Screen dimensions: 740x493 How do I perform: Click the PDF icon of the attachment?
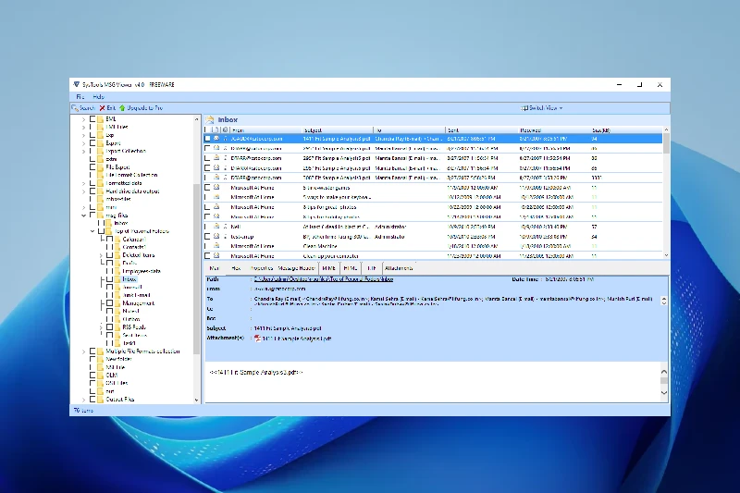pos(258,339)
